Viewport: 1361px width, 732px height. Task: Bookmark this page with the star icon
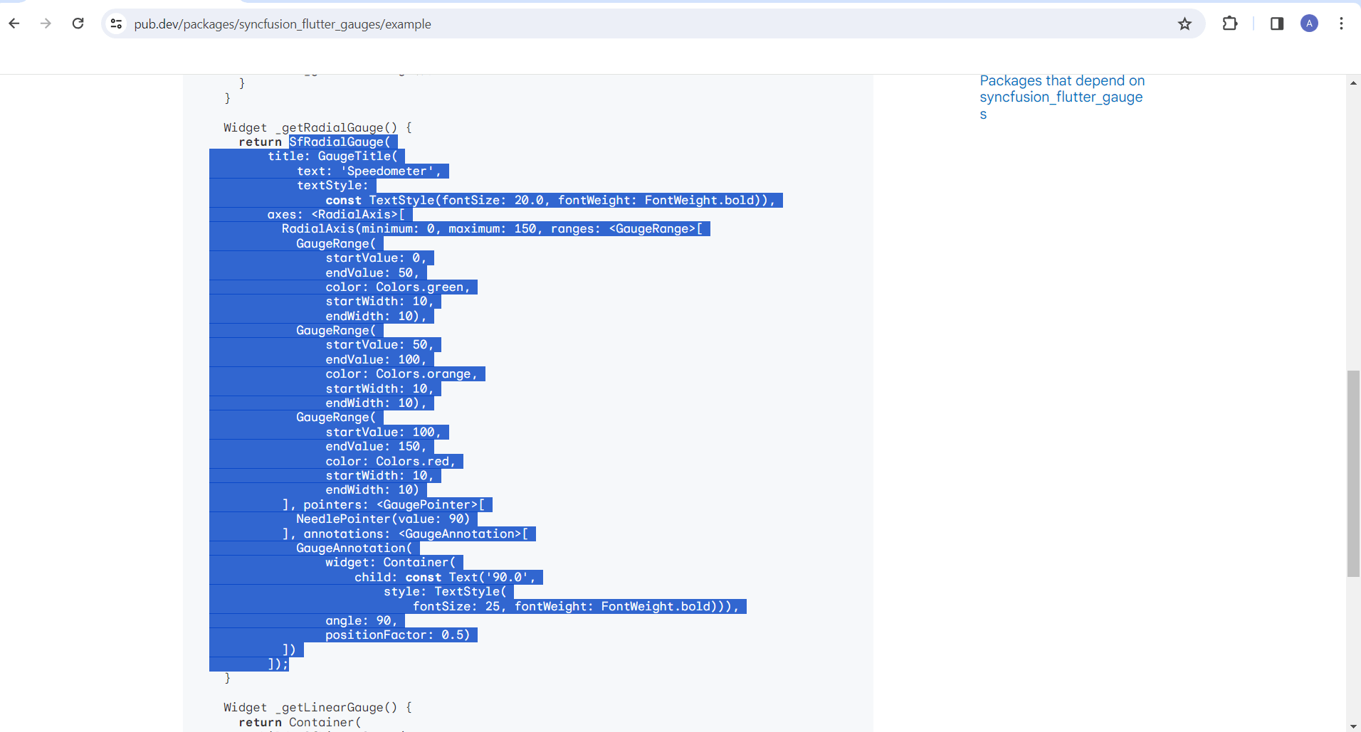1184,24
